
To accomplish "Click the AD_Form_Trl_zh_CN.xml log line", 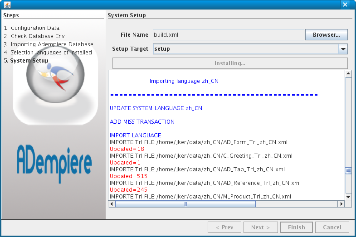I will (199, 142).
